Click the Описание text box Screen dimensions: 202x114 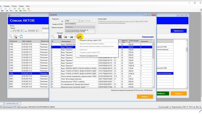tap(80, 31)
